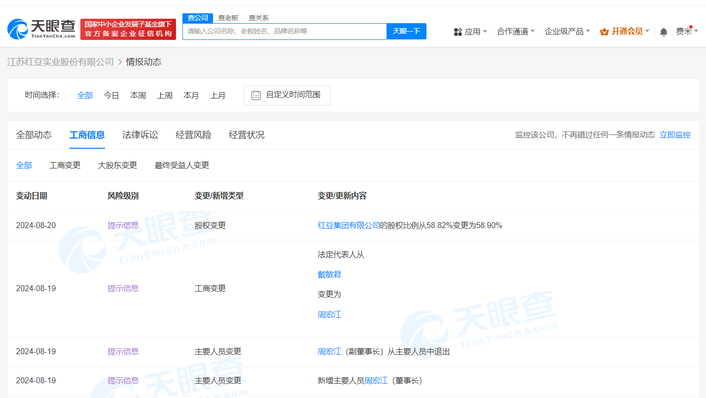Click the crown icon next to 开通会员
Viewport: 706px width, 398px height.
604,31
